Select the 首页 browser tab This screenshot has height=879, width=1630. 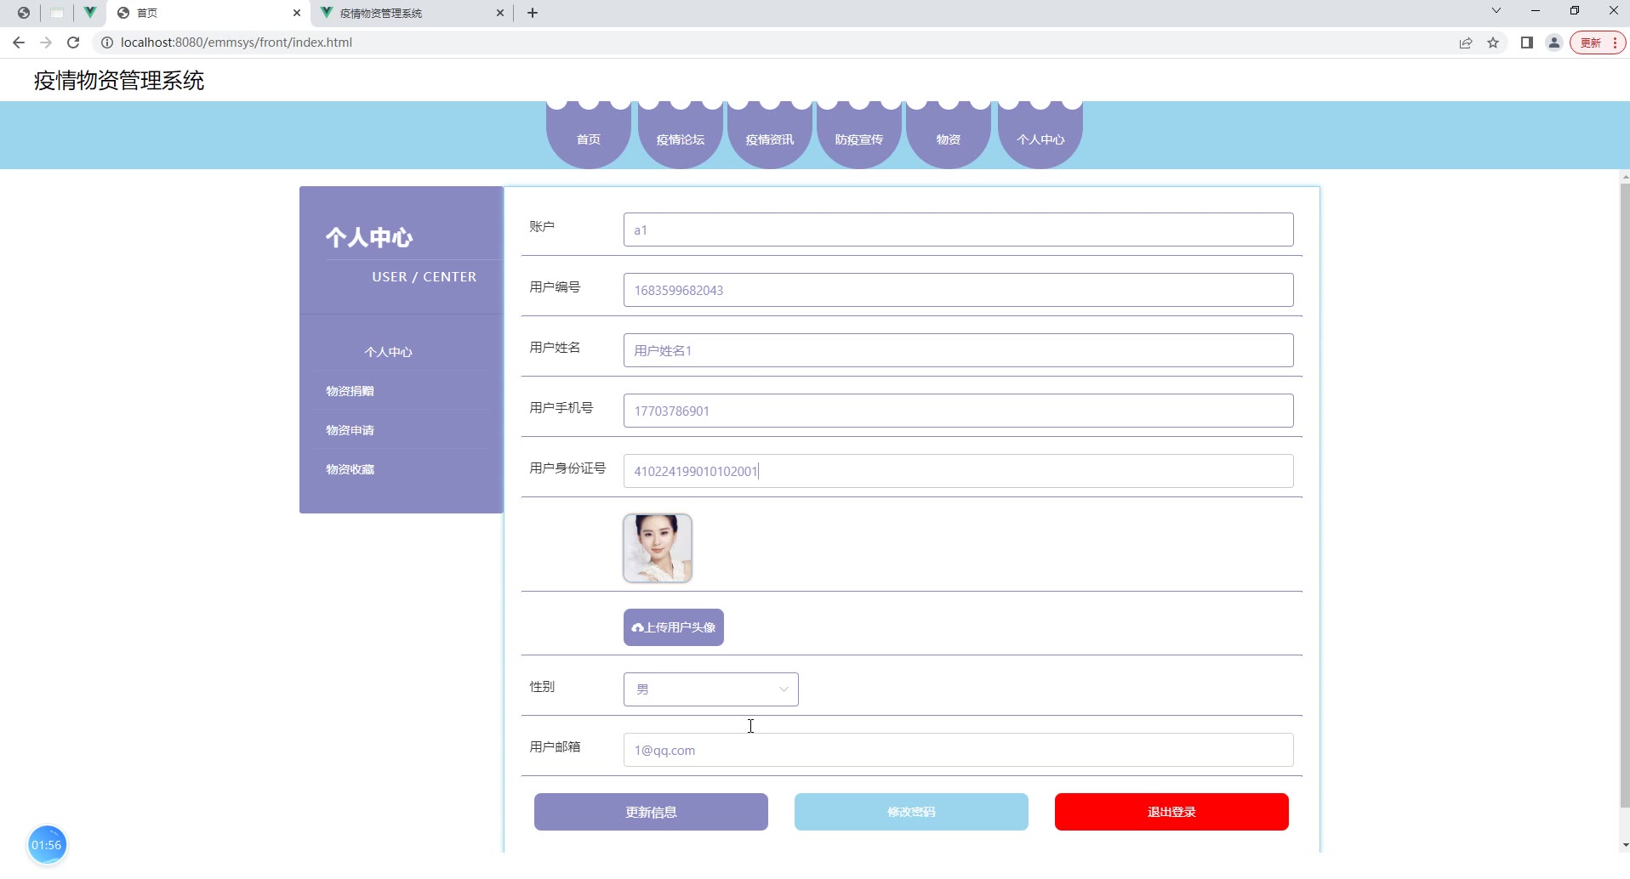click(x=208, y=13)
